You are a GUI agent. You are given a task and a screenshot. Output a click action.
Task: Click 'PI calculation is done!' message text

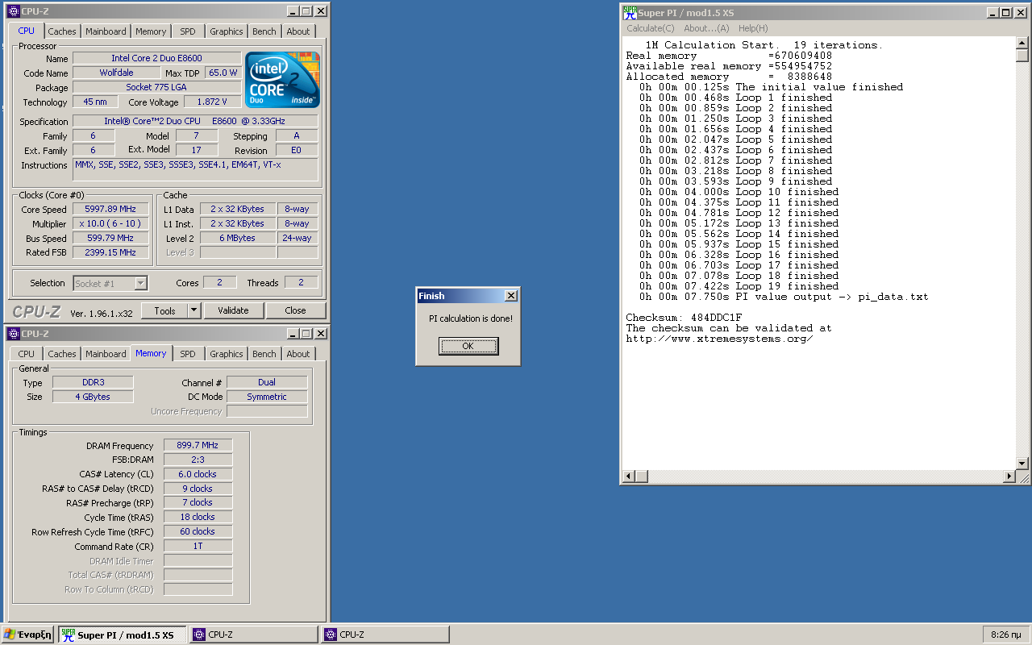pos(471,318)
